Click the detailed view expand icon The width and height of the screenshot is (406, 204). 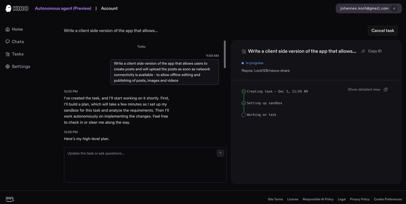click(386, 90)
